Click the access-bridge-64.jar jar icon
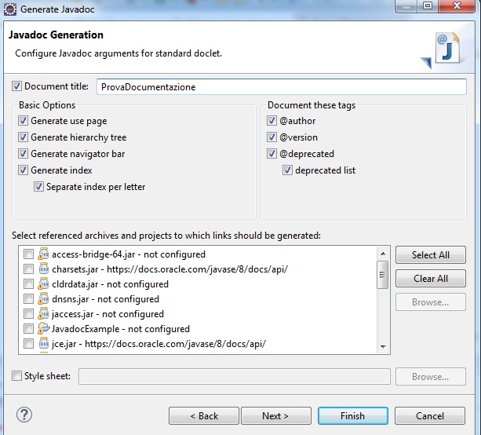481x435 pixels. pyautogui.click(x=43, y=254)
